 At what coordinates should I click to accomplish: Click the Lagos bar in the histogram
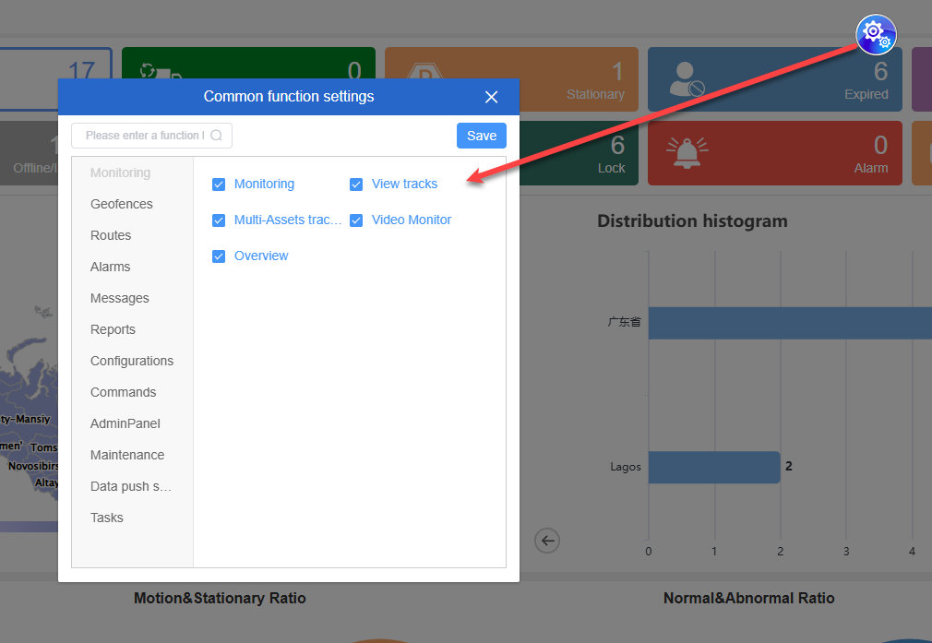(x=713, y=467)
